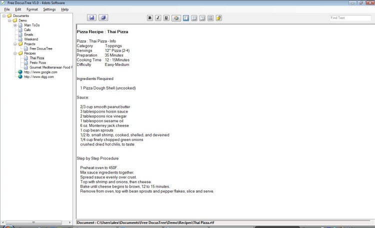Insert a bulleted list
The width and height of the screenshot is (375, 228).
tap(210, 18)
